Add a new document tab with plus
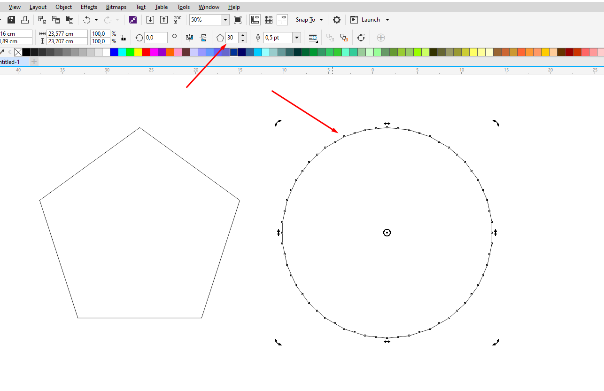Image resolution: width=604 pixels, height=391 pixels. click(x=34, y=62)
